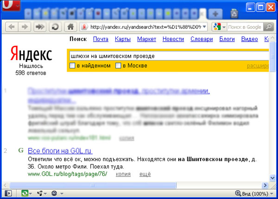Focus the "Поиск в Google" search field
Viewport: 278px width, 199px height.
(245, 27)
